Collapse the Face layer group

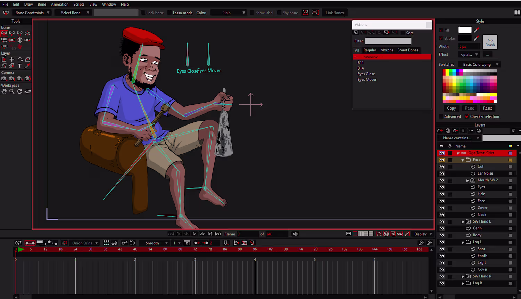tap(463, 160)
